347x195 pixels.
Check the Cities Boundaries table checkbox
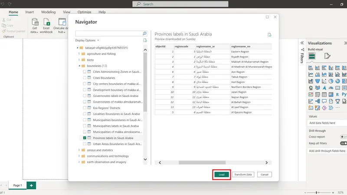[85, 78]
